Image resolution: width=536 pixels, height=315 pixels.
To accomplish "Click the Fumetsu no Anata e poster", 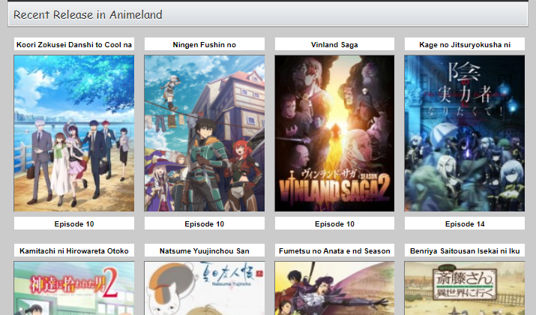I will click(334, 288).
